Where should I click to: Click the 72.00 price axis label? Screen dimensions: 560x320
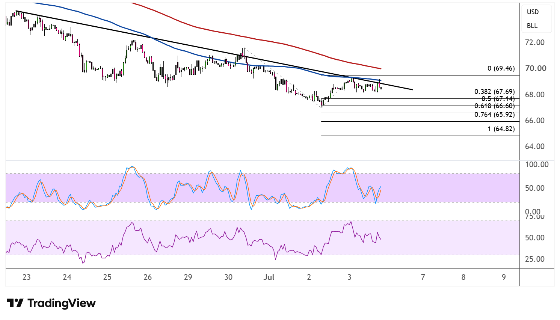click(535, 42)
